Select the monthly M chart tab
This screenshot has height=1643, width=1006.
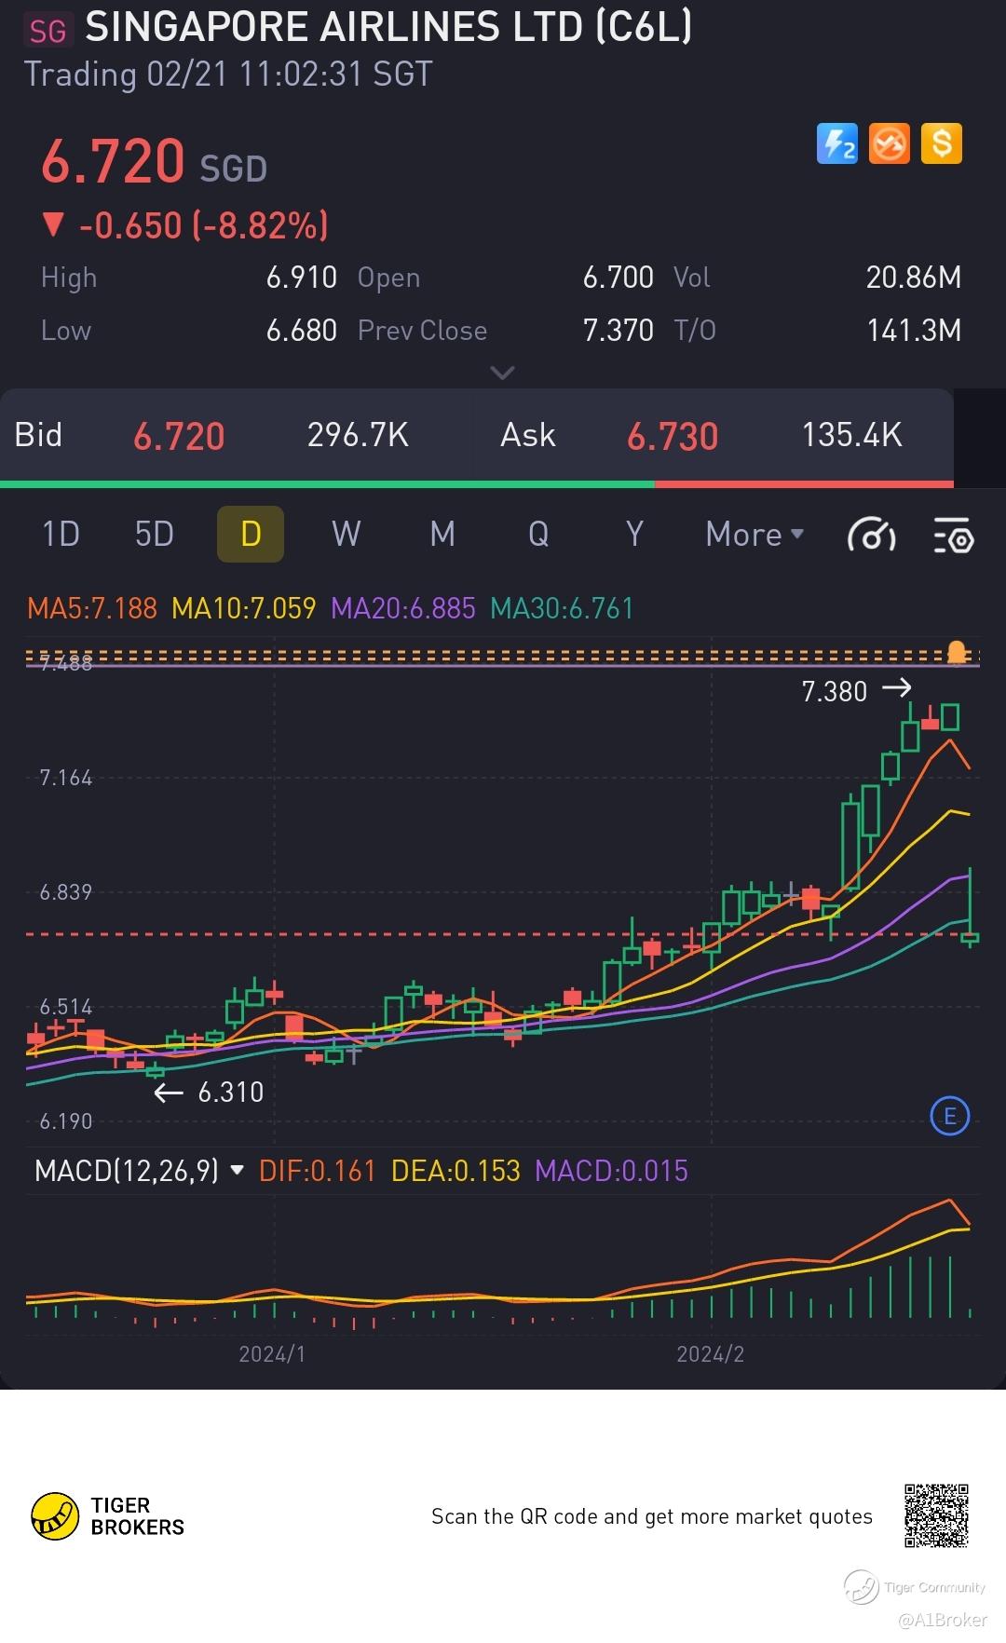point(442,535)
